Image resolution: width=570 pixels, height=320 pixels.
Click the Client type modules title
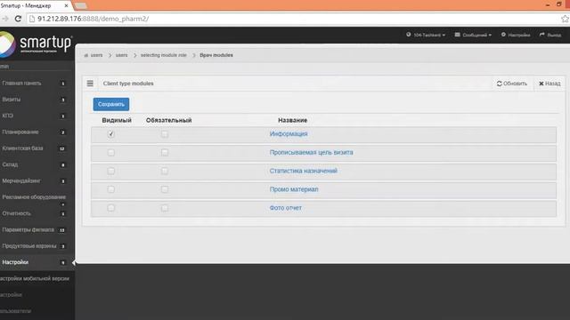pyautogui.click(x=128, y=84)
